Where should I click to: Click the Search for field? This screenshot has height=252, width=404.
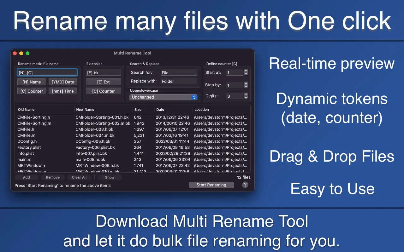179,72
